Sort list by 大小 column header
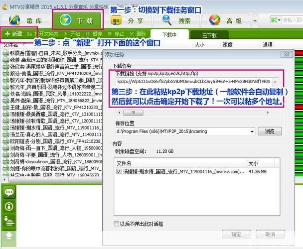 click(200, 45)
